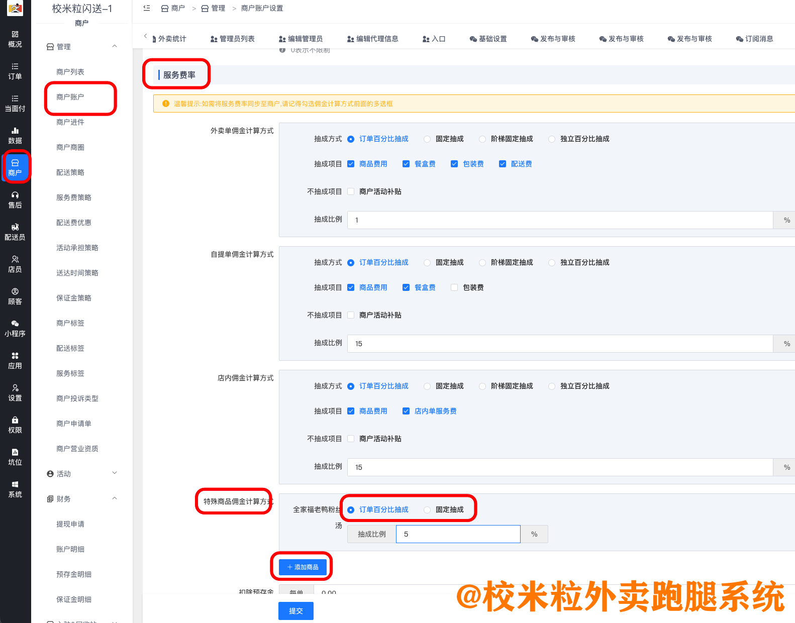Uncheck 配送费 in 外卖单 抽成项目

503,164
